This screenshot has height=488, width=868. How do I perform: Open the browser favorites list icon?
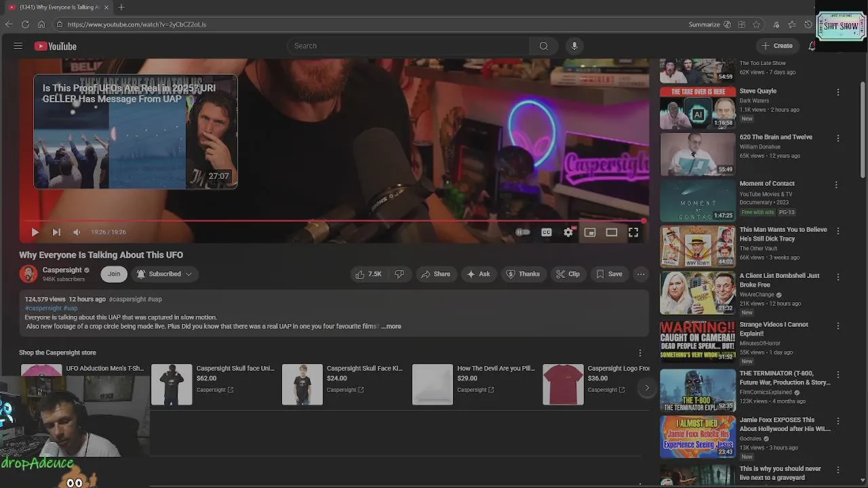coord(792,24)
